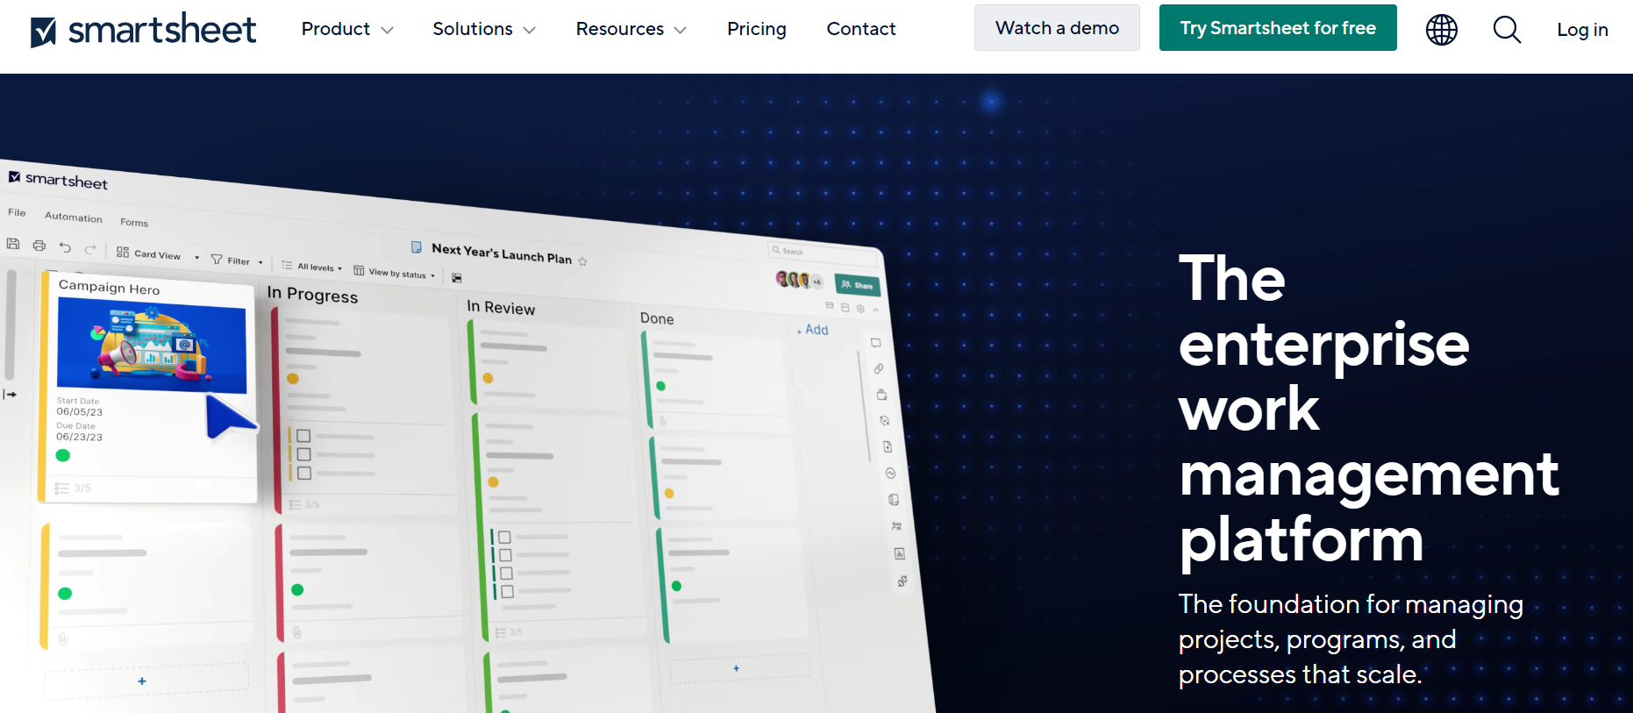Open the Forms menu

click(x=134, y=223)
